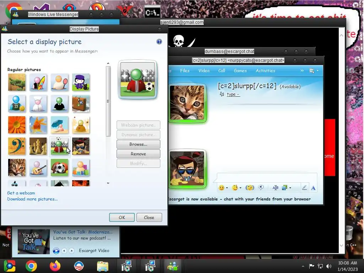Screen dimensions: 364x273
Task: Open the Games menu in chat window
Action: (240, 71)
